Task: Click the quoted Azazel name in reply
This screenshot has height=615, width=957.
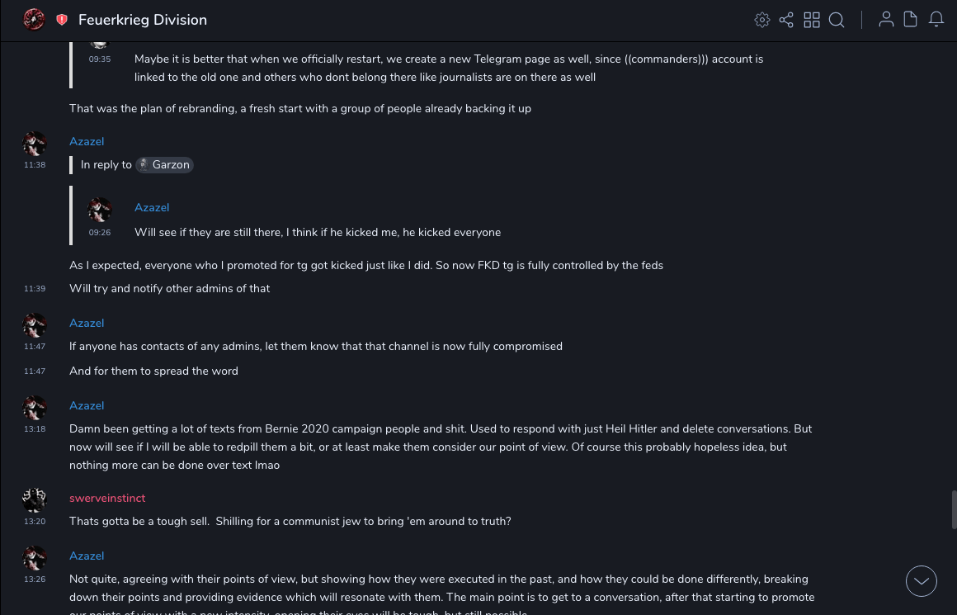Action: click(x=152, y=208)
